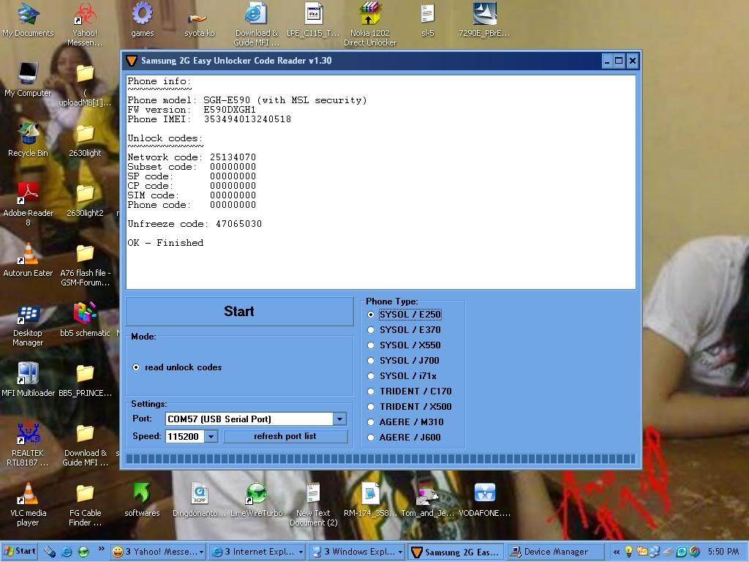The image size is (749, 562).
Task: Click the Network code 25134070 line
Action: (192, 157)
